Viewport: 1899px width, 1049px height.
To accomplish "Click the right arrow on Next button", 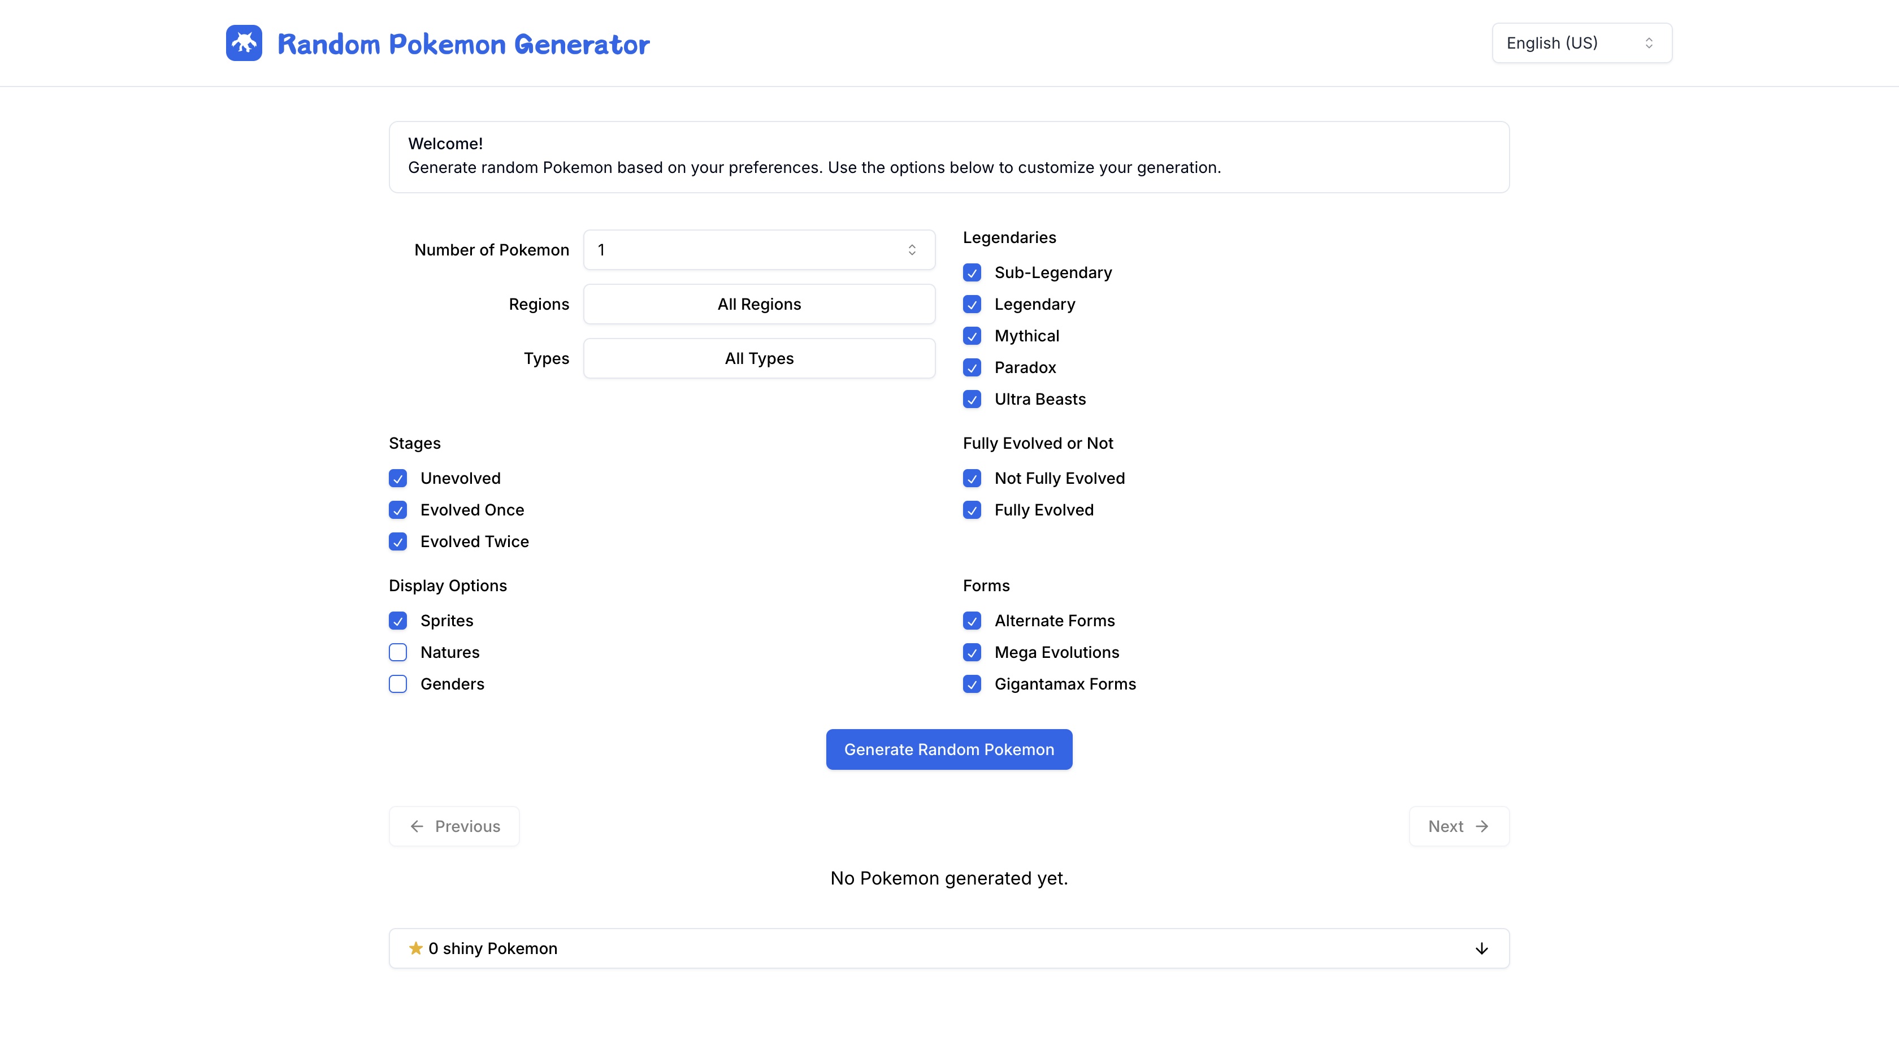I will point(1482,826).
